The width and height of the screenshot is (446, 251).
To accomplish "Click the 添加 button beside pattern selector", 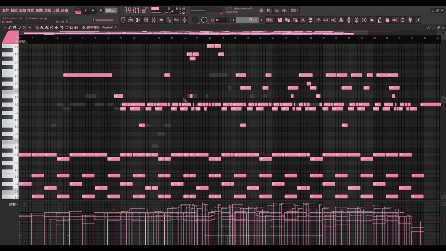I will click(x=269, y=20).
